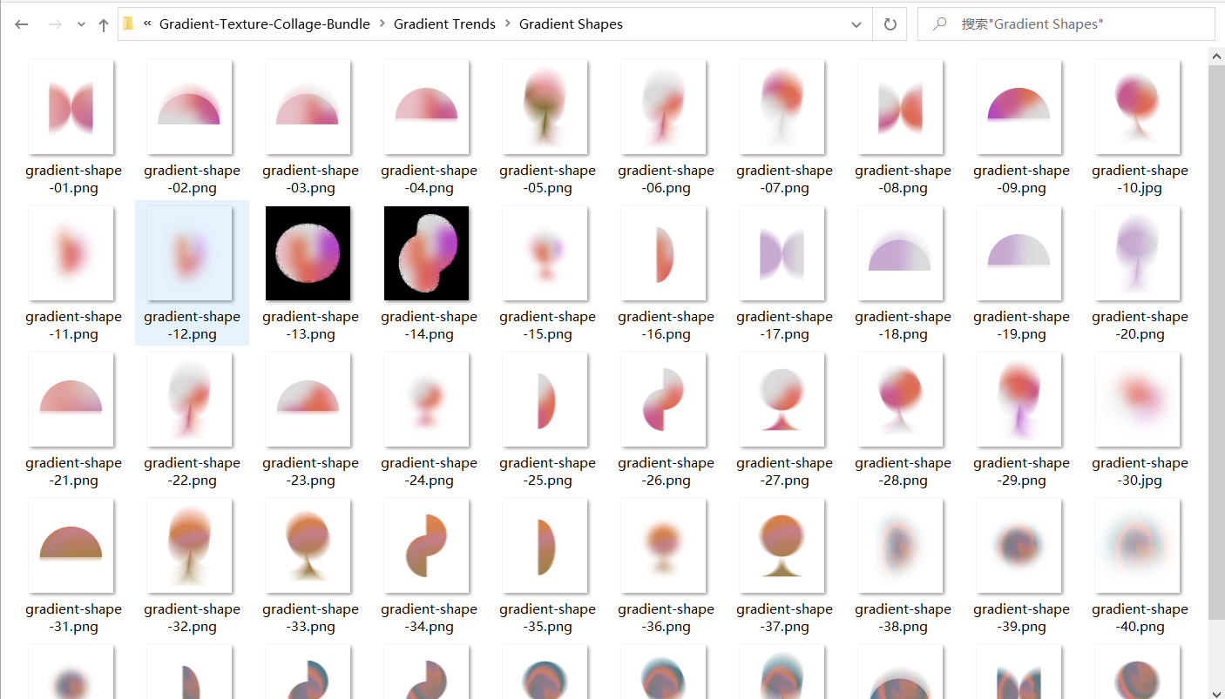Select gradient-shape-23.png thumbnail
Screen dimensions: 1225x699
click(x=308, y=400)
